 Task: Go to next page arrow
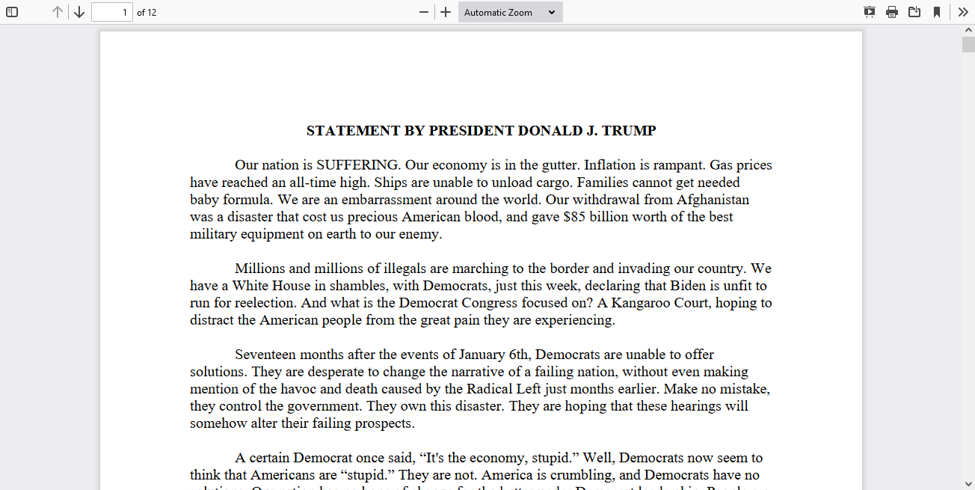(79, 12)
